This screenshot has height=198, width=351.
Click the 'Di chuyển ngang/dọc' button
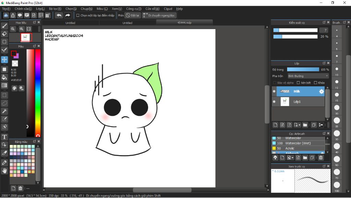159,15
